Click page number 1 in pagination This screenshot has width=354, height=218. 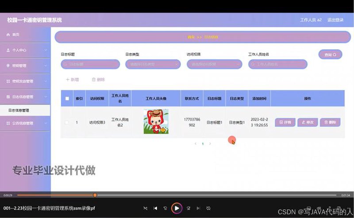point(203,144)
